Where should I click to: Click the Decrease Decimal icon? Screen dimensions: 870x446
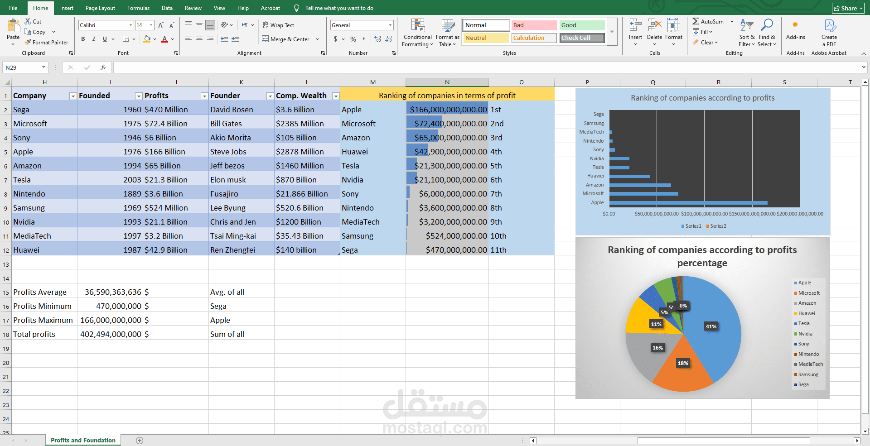coord(389,39)
